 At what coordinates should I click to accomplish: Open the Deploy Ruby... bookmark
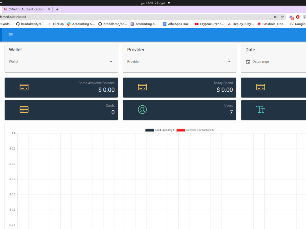tap(241, 24)
